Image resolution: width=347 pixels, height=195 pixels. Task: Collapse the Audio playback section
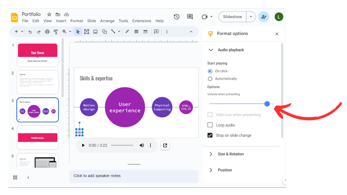211,50
